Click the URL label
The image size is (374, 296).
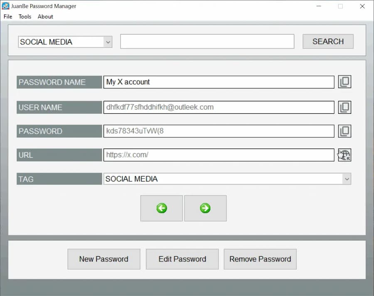[x=59, y=155]
